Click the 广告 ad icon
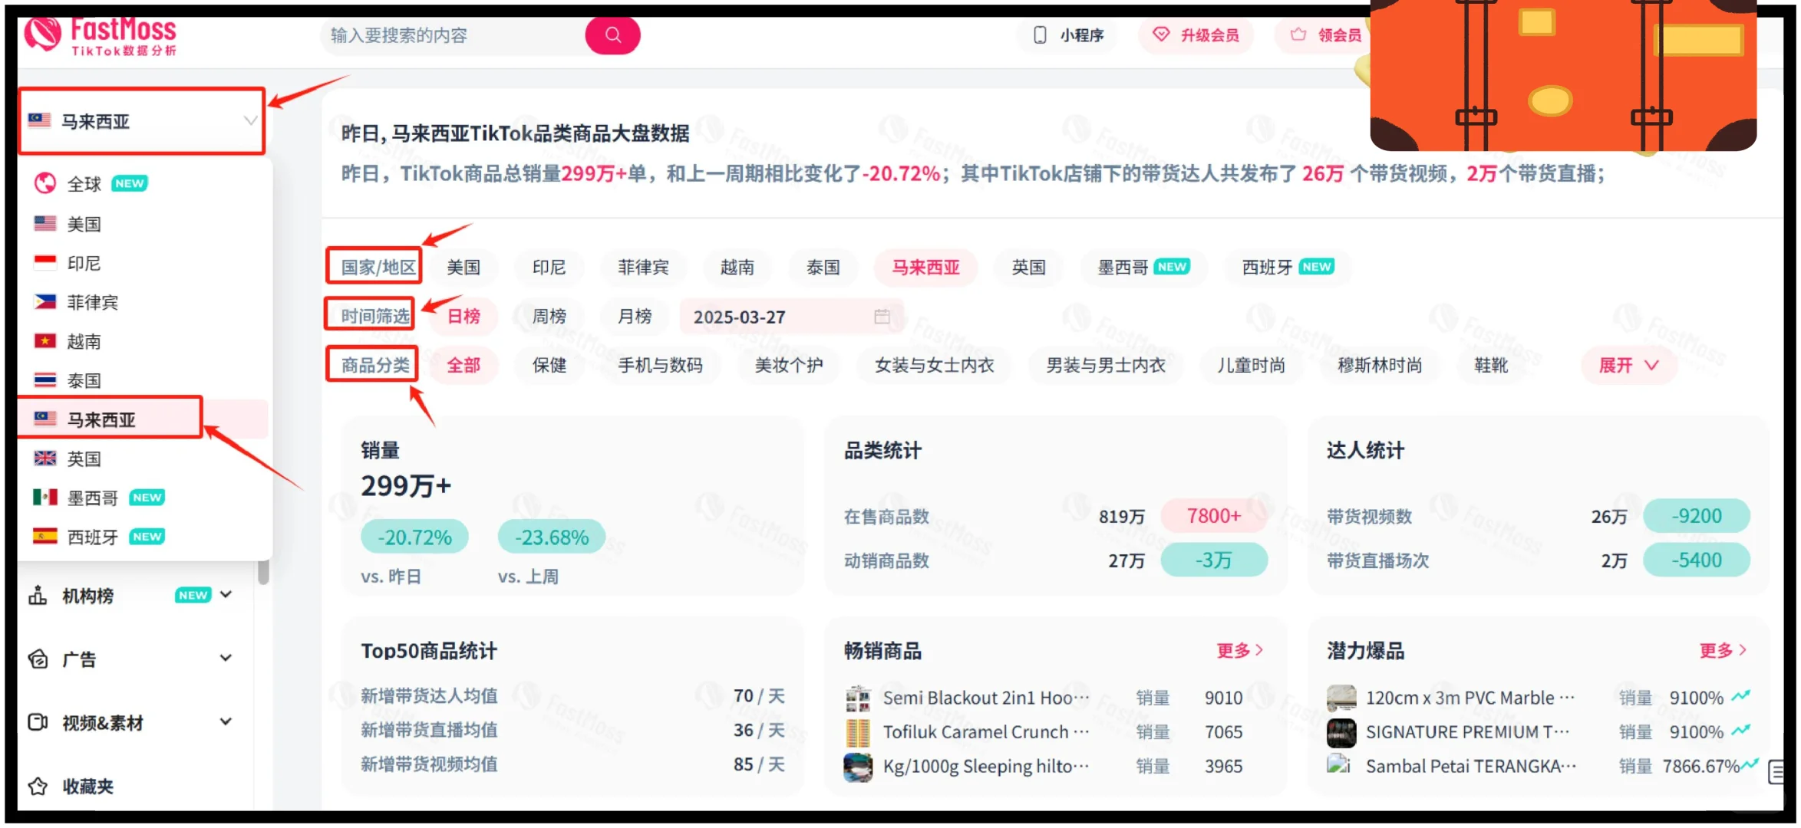This screenshot has width=1801, height=828. click(38, 659)
